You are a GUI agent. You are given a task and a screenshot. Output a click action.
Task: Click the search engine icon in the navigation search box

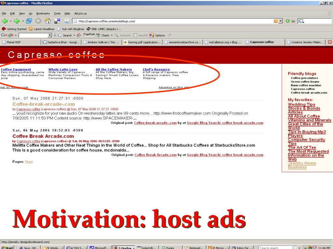[301, 21]
